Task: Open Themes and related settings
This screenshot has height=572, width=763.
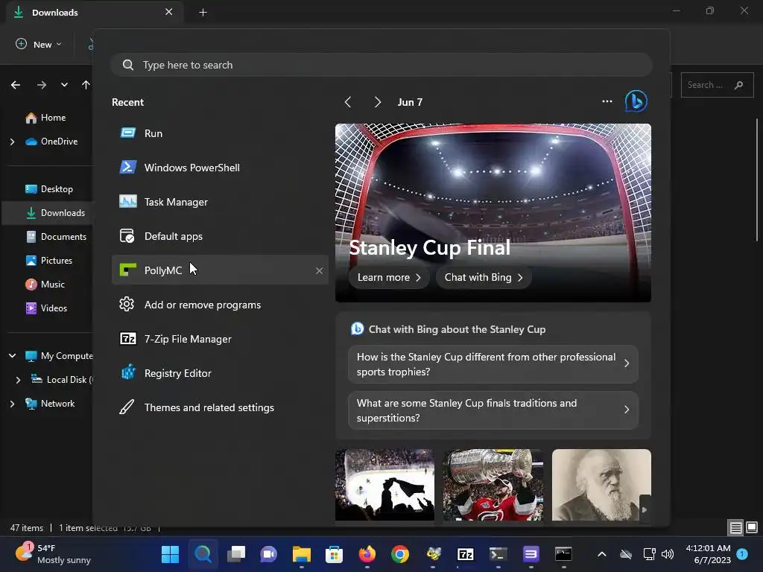Action: [x=220, y=407]
